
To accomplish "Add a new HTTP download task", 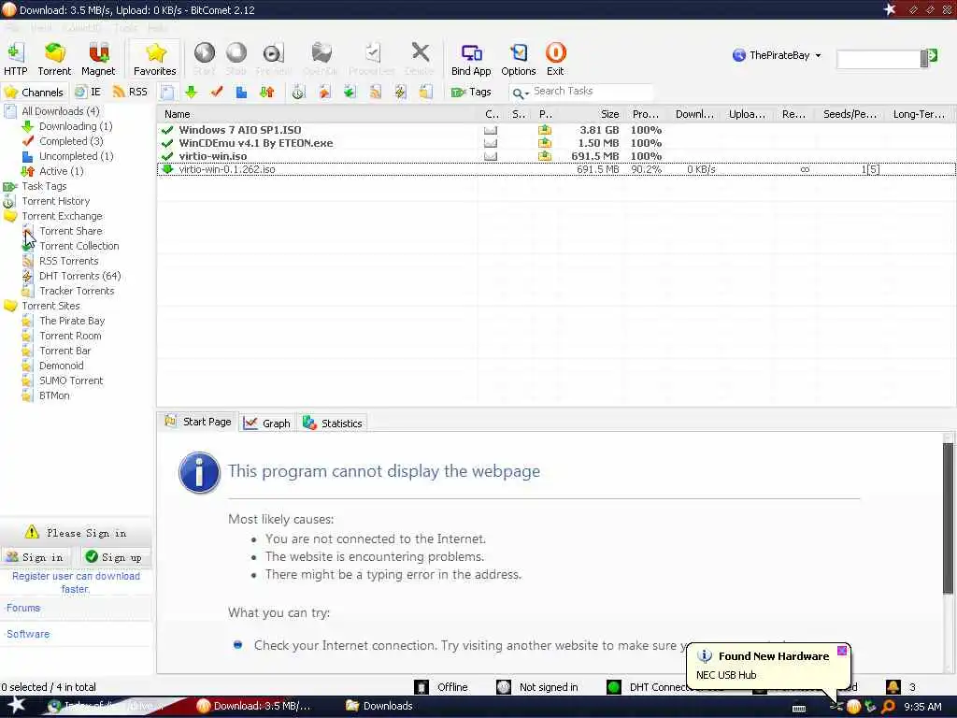I will (16, 59).
